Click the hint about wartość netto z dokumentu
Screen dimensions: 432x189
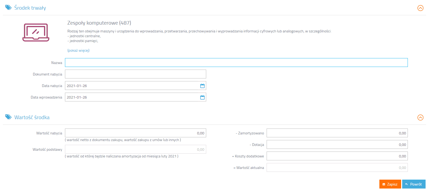click(123, 140)
